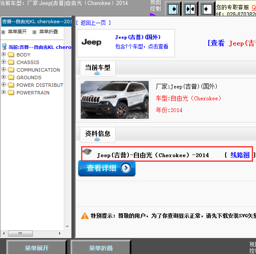Click the computer icon of the current vehicle node
The height and width of the screenshot is (254, 256).
click(x=4, y=47)
